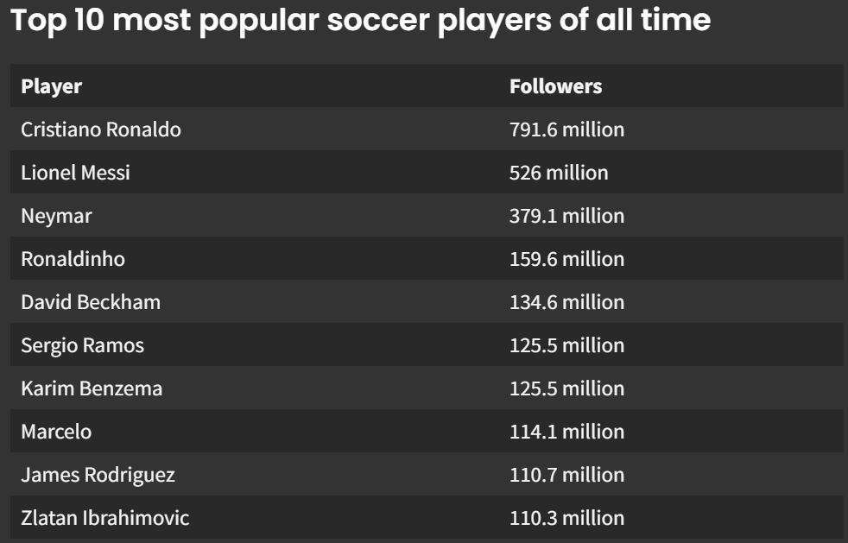Viewport: 848px width, 543px height.
Task: Click the Lionel Messi name cell
Action: tap(75, 173)
